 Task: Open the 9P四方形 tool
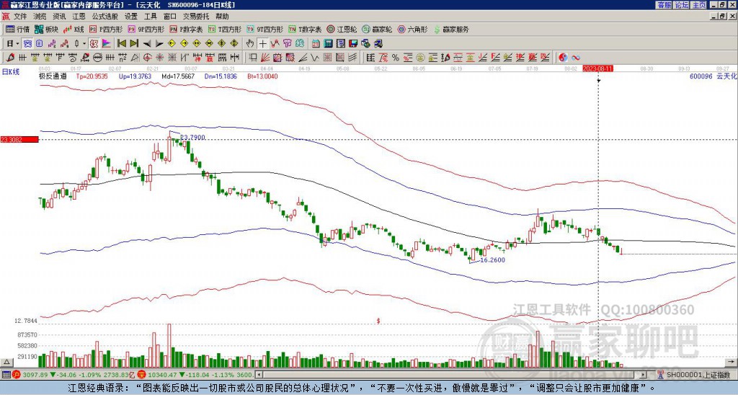pyautogui.click(x=146, y=29)
